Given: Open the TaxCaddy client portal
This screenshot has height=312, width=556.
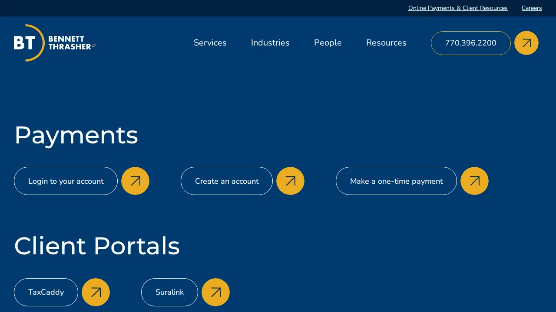Looking at the screenshot, I should [x=46, y=292].
